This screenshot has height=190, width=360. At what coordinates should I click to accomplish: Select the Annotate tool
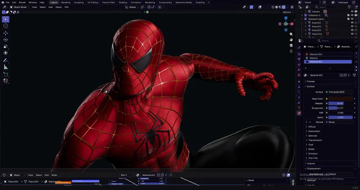click(5, 61)
